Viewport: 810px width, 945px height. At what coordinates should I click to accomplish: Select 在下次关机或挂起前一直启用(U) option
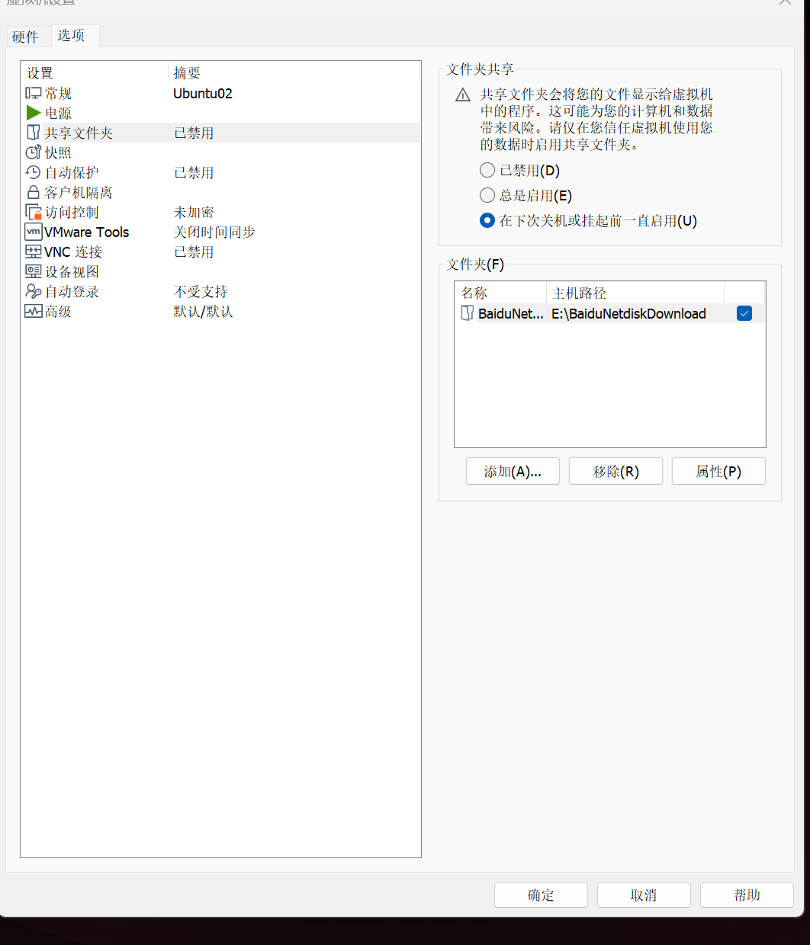pyautogui.click(x=487, y=220)
